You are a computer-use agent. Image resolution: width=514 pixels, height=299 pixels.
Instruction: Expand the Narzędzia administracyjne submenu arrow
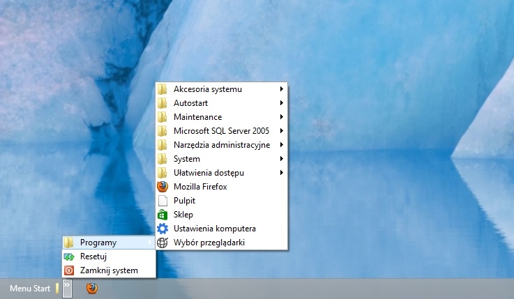[282, 145]
